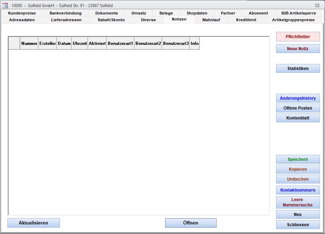Screen dimensions: 325x234
Task: Click the blank select-all grid corner cell
Action: [x=14, y=43]
